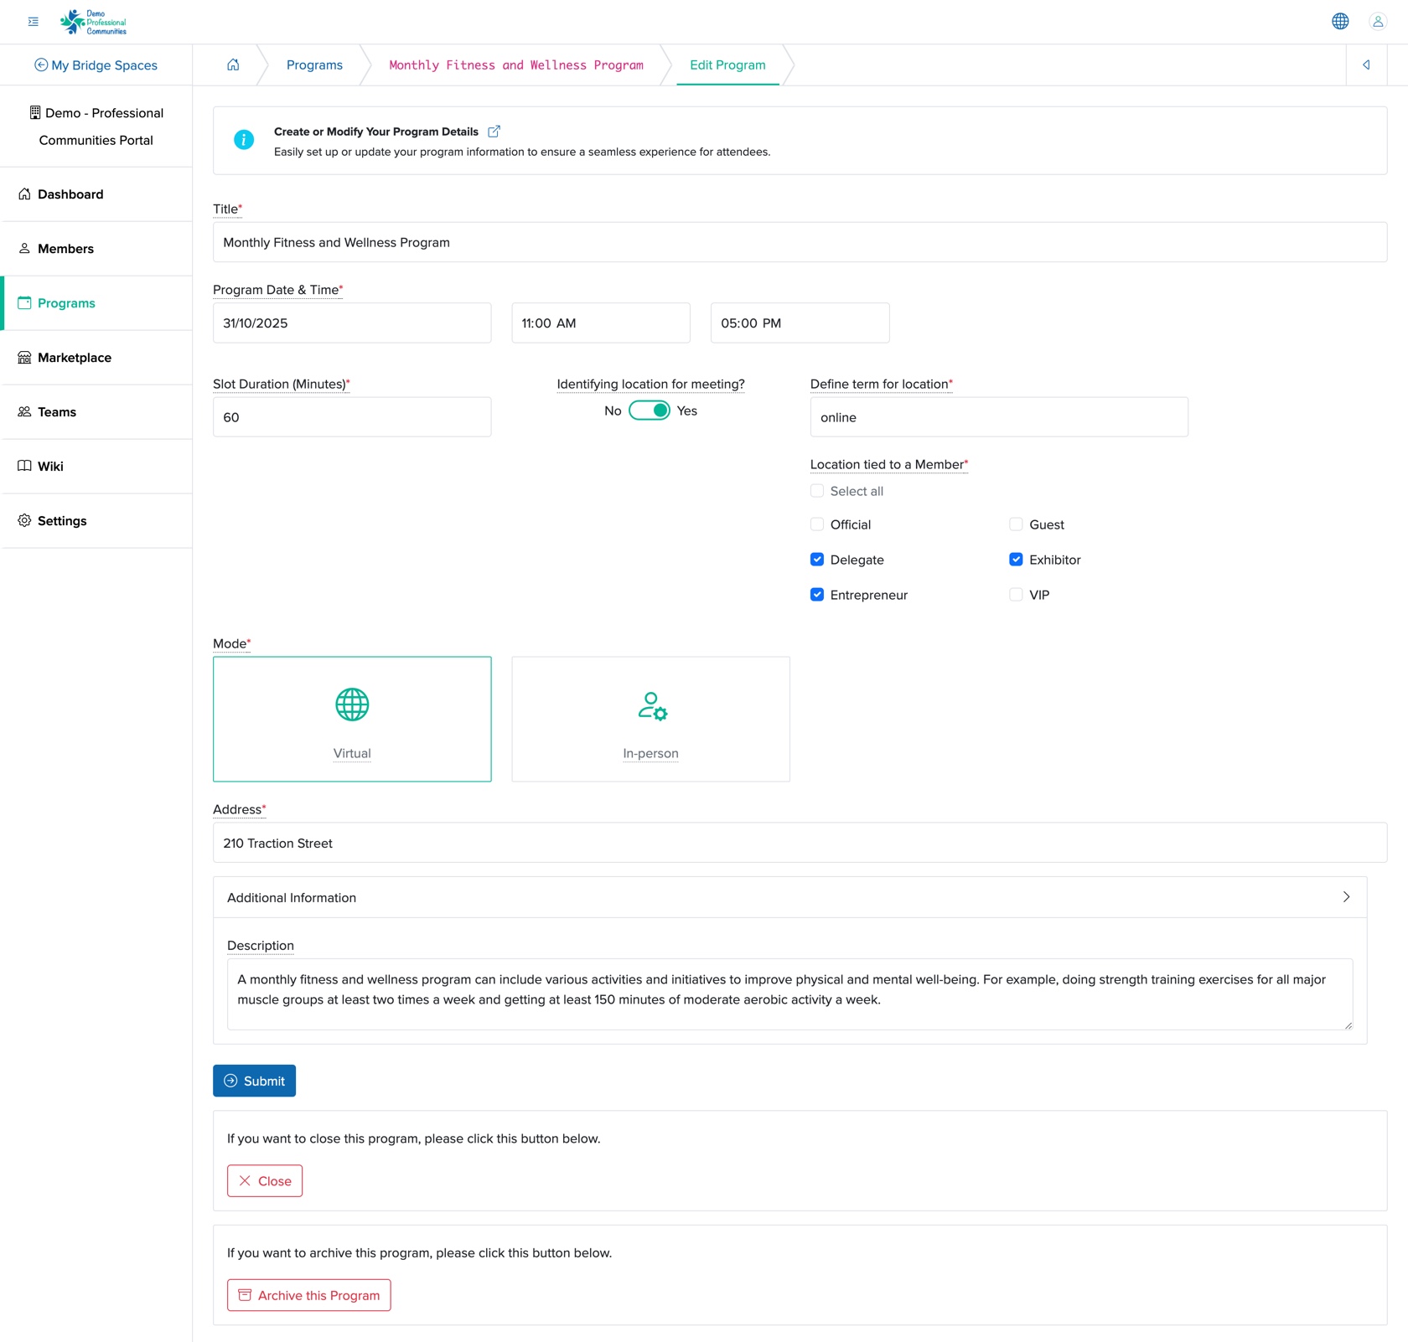Open Marketplace in the sidebar
This screenshot has width=1408, height=1342.
[x=96, y=358]
